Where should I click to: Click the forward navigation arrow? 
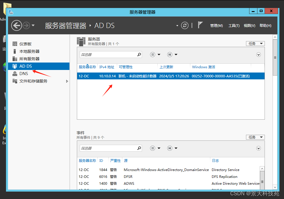tap(26, 25)
